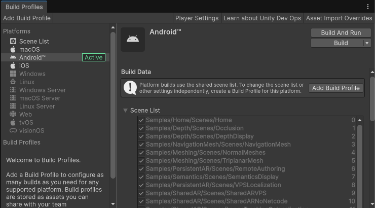375x208 pixels.
Task: Click the right panel scrollbar thumb
Action: pyautogui.click(x=372, y=98)
